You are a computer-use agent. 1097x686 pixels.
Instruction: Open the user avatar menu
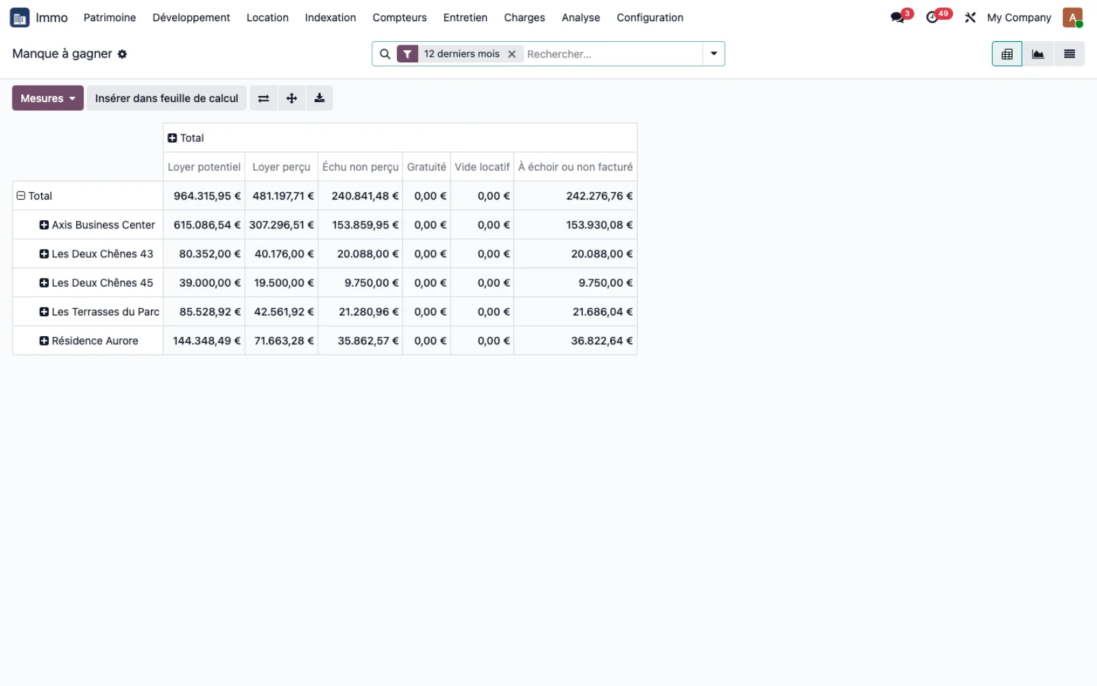pos(1072,18)
